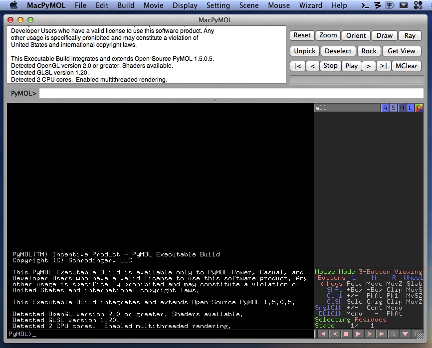The image size is (432, 348).
Task: Click the 'Selecting Residues' mode line
Action: [x=351, y=320]
